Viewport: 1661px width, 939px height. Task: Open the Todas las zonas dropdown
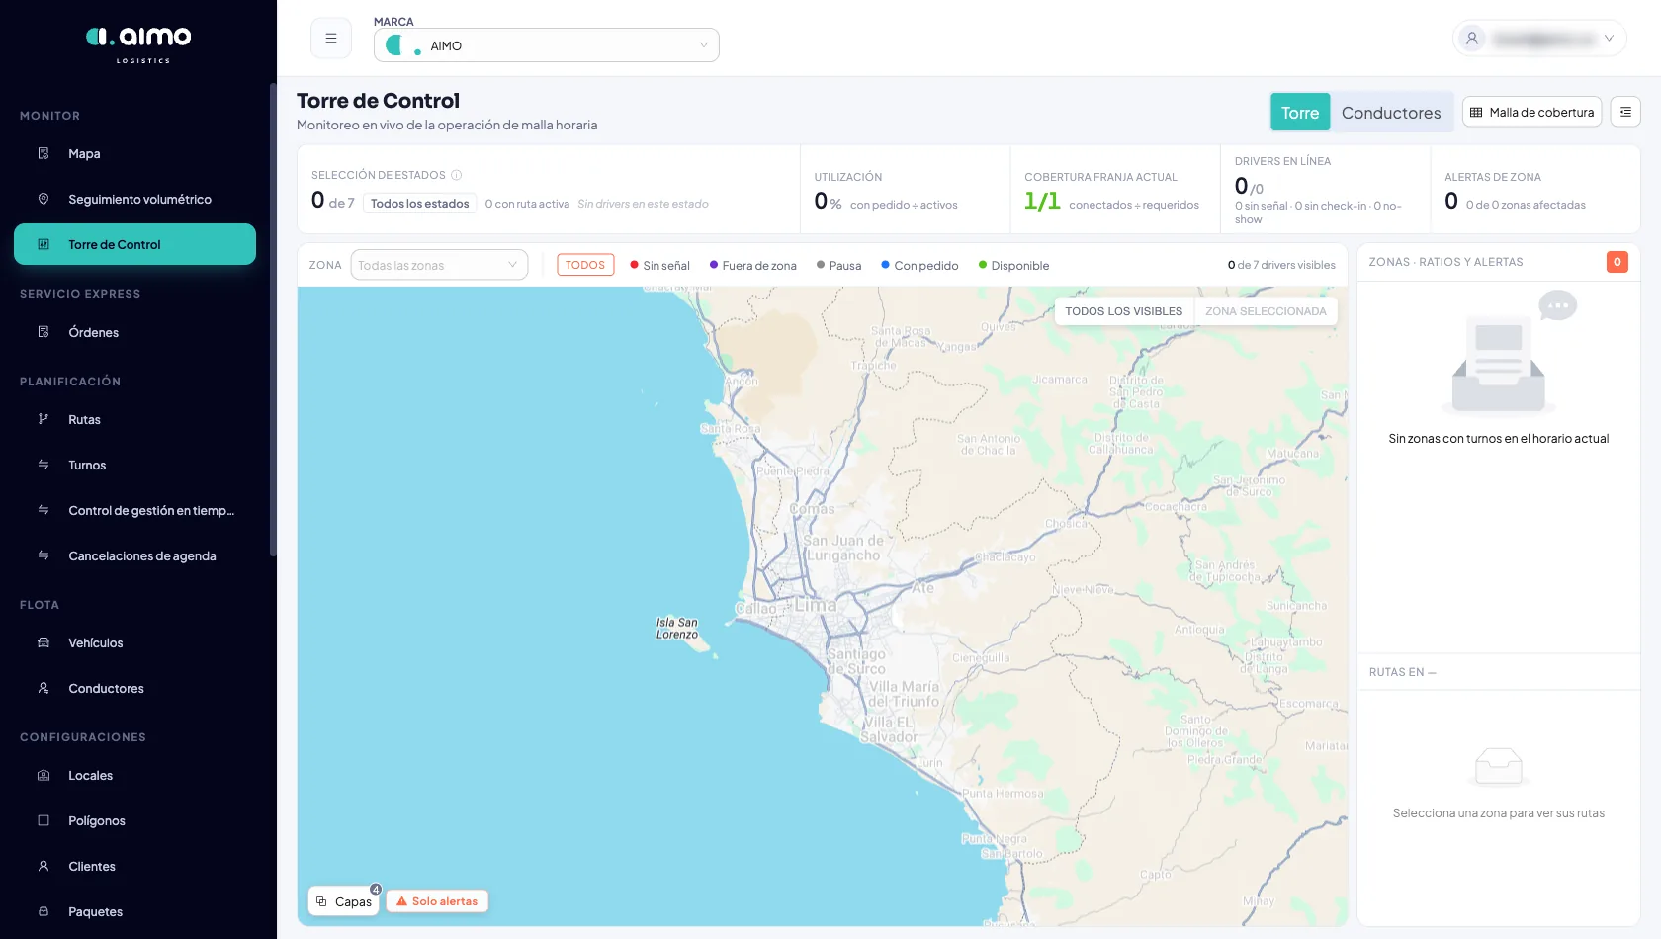[x=439, y=265]
